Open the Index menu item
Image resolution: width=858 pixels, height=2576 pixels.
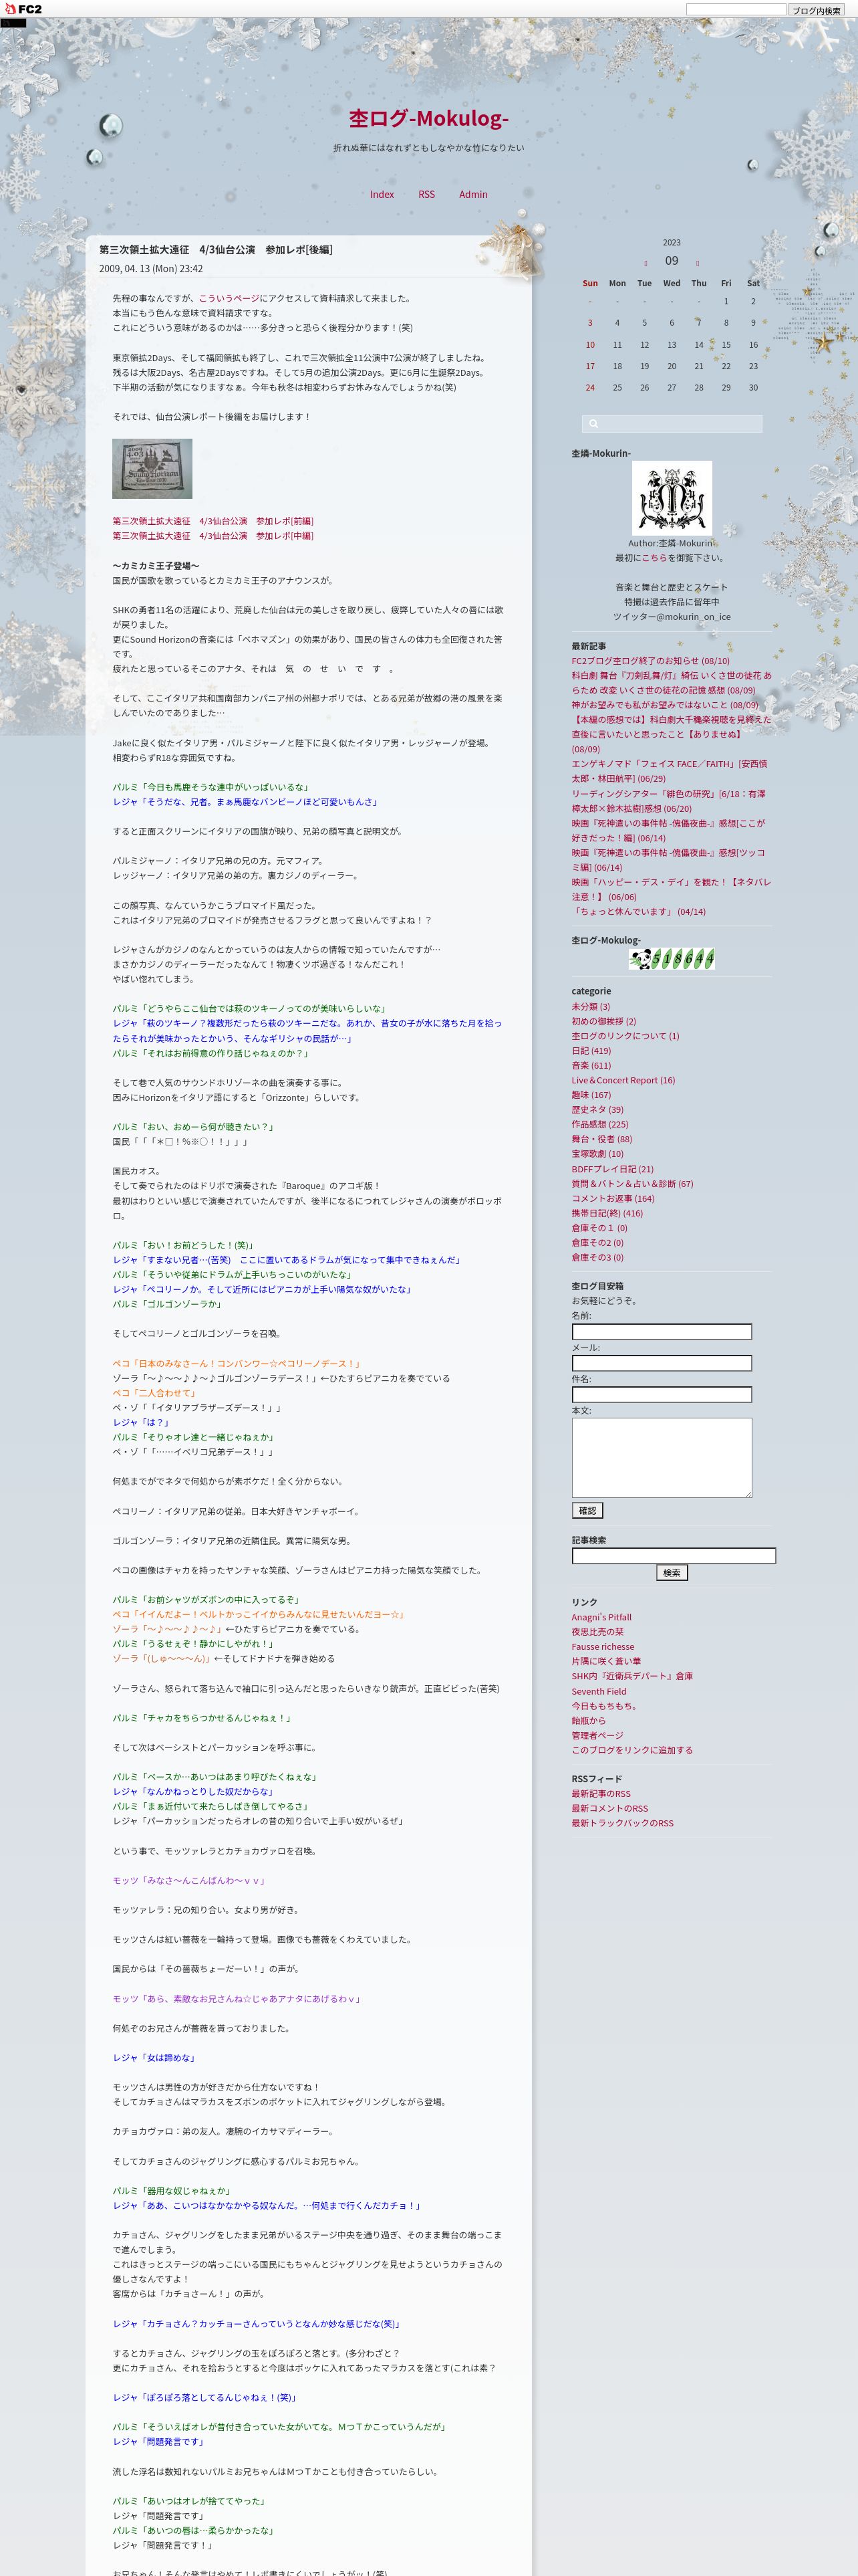coord(382,195)
